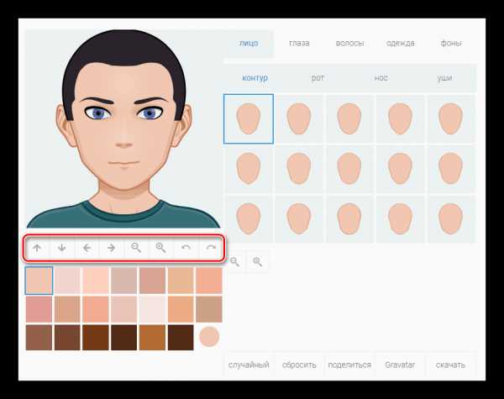Click the скачать button
This screenshot has height=399, width=504.
(x=450, y=365)
